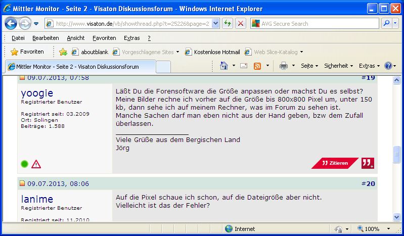
Task: Click the protected mode status bar icon
Action: [338, 229]
